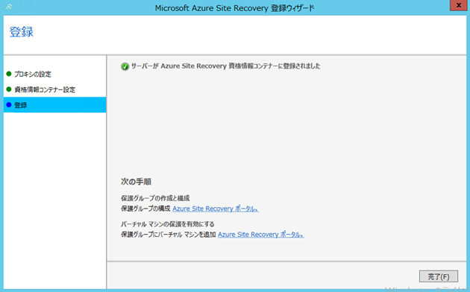Select the プロキシの設定 step

coord(55,74)
